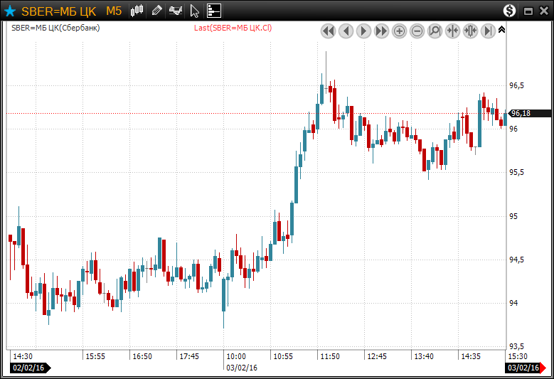Click the blue star favorite icon
Screen dimensions: 554x379
[10, 11]
